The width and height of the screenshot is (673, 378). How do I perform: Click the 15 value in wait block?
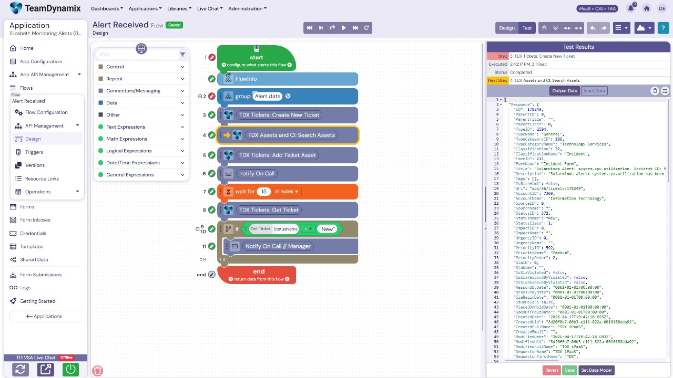pos(263,192)
